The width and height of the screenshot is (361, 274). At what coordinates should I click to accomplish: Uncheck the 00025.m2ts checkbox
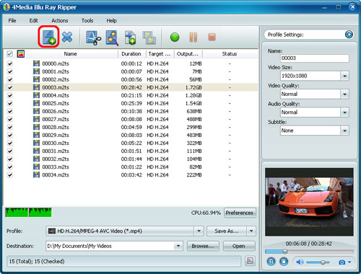click(10, 103)
